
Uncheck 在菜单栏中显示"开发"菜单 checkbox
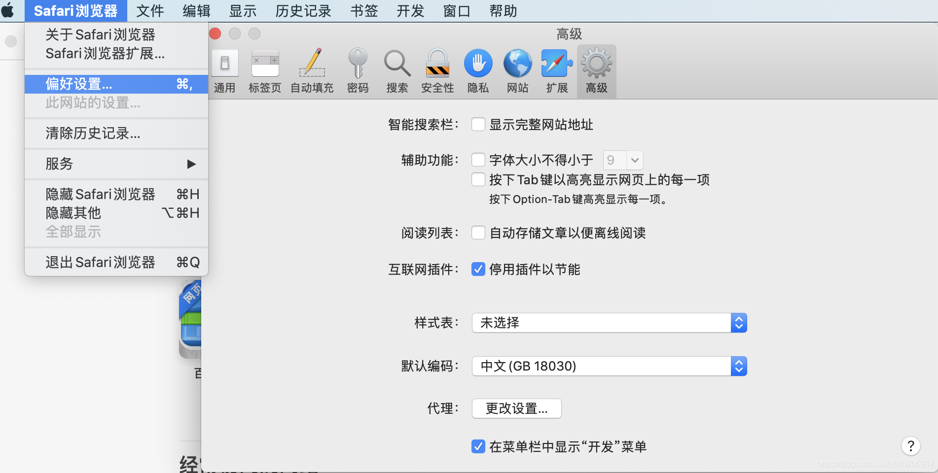478,446
